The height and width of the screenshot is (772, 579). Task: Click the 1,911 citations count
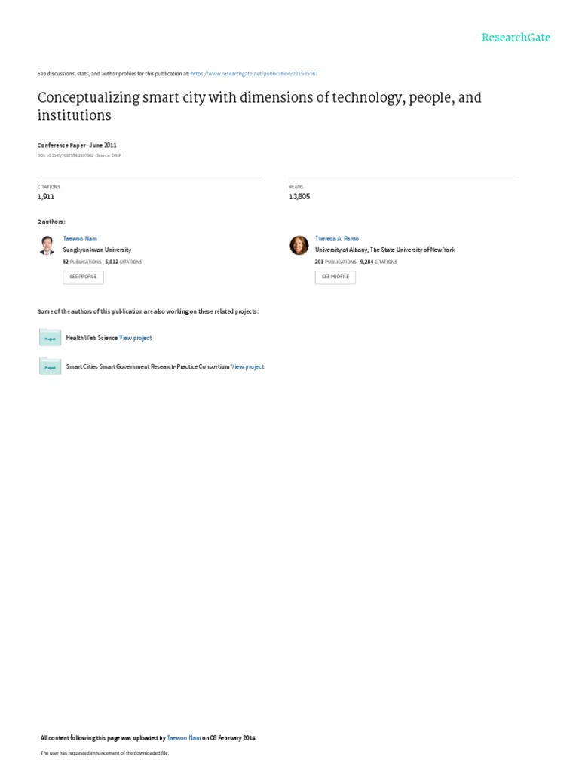[46, 197]
